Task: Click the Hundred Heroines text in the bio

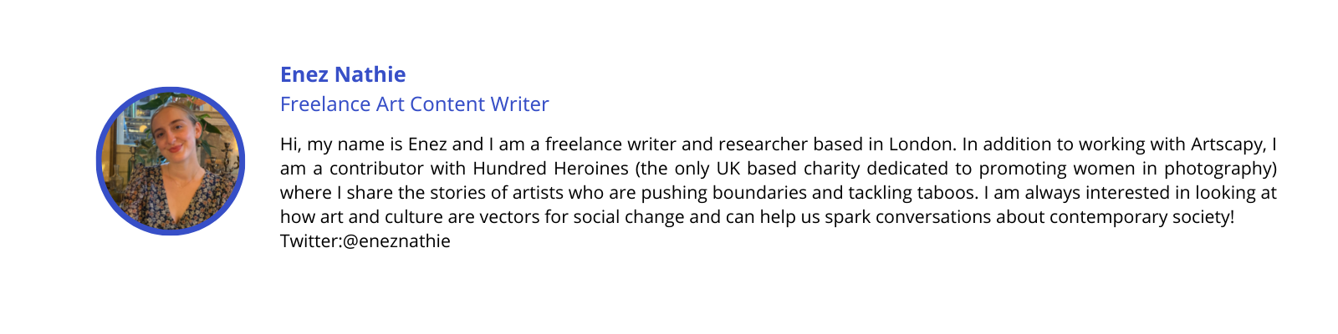Action: click(x=550, y=169)
